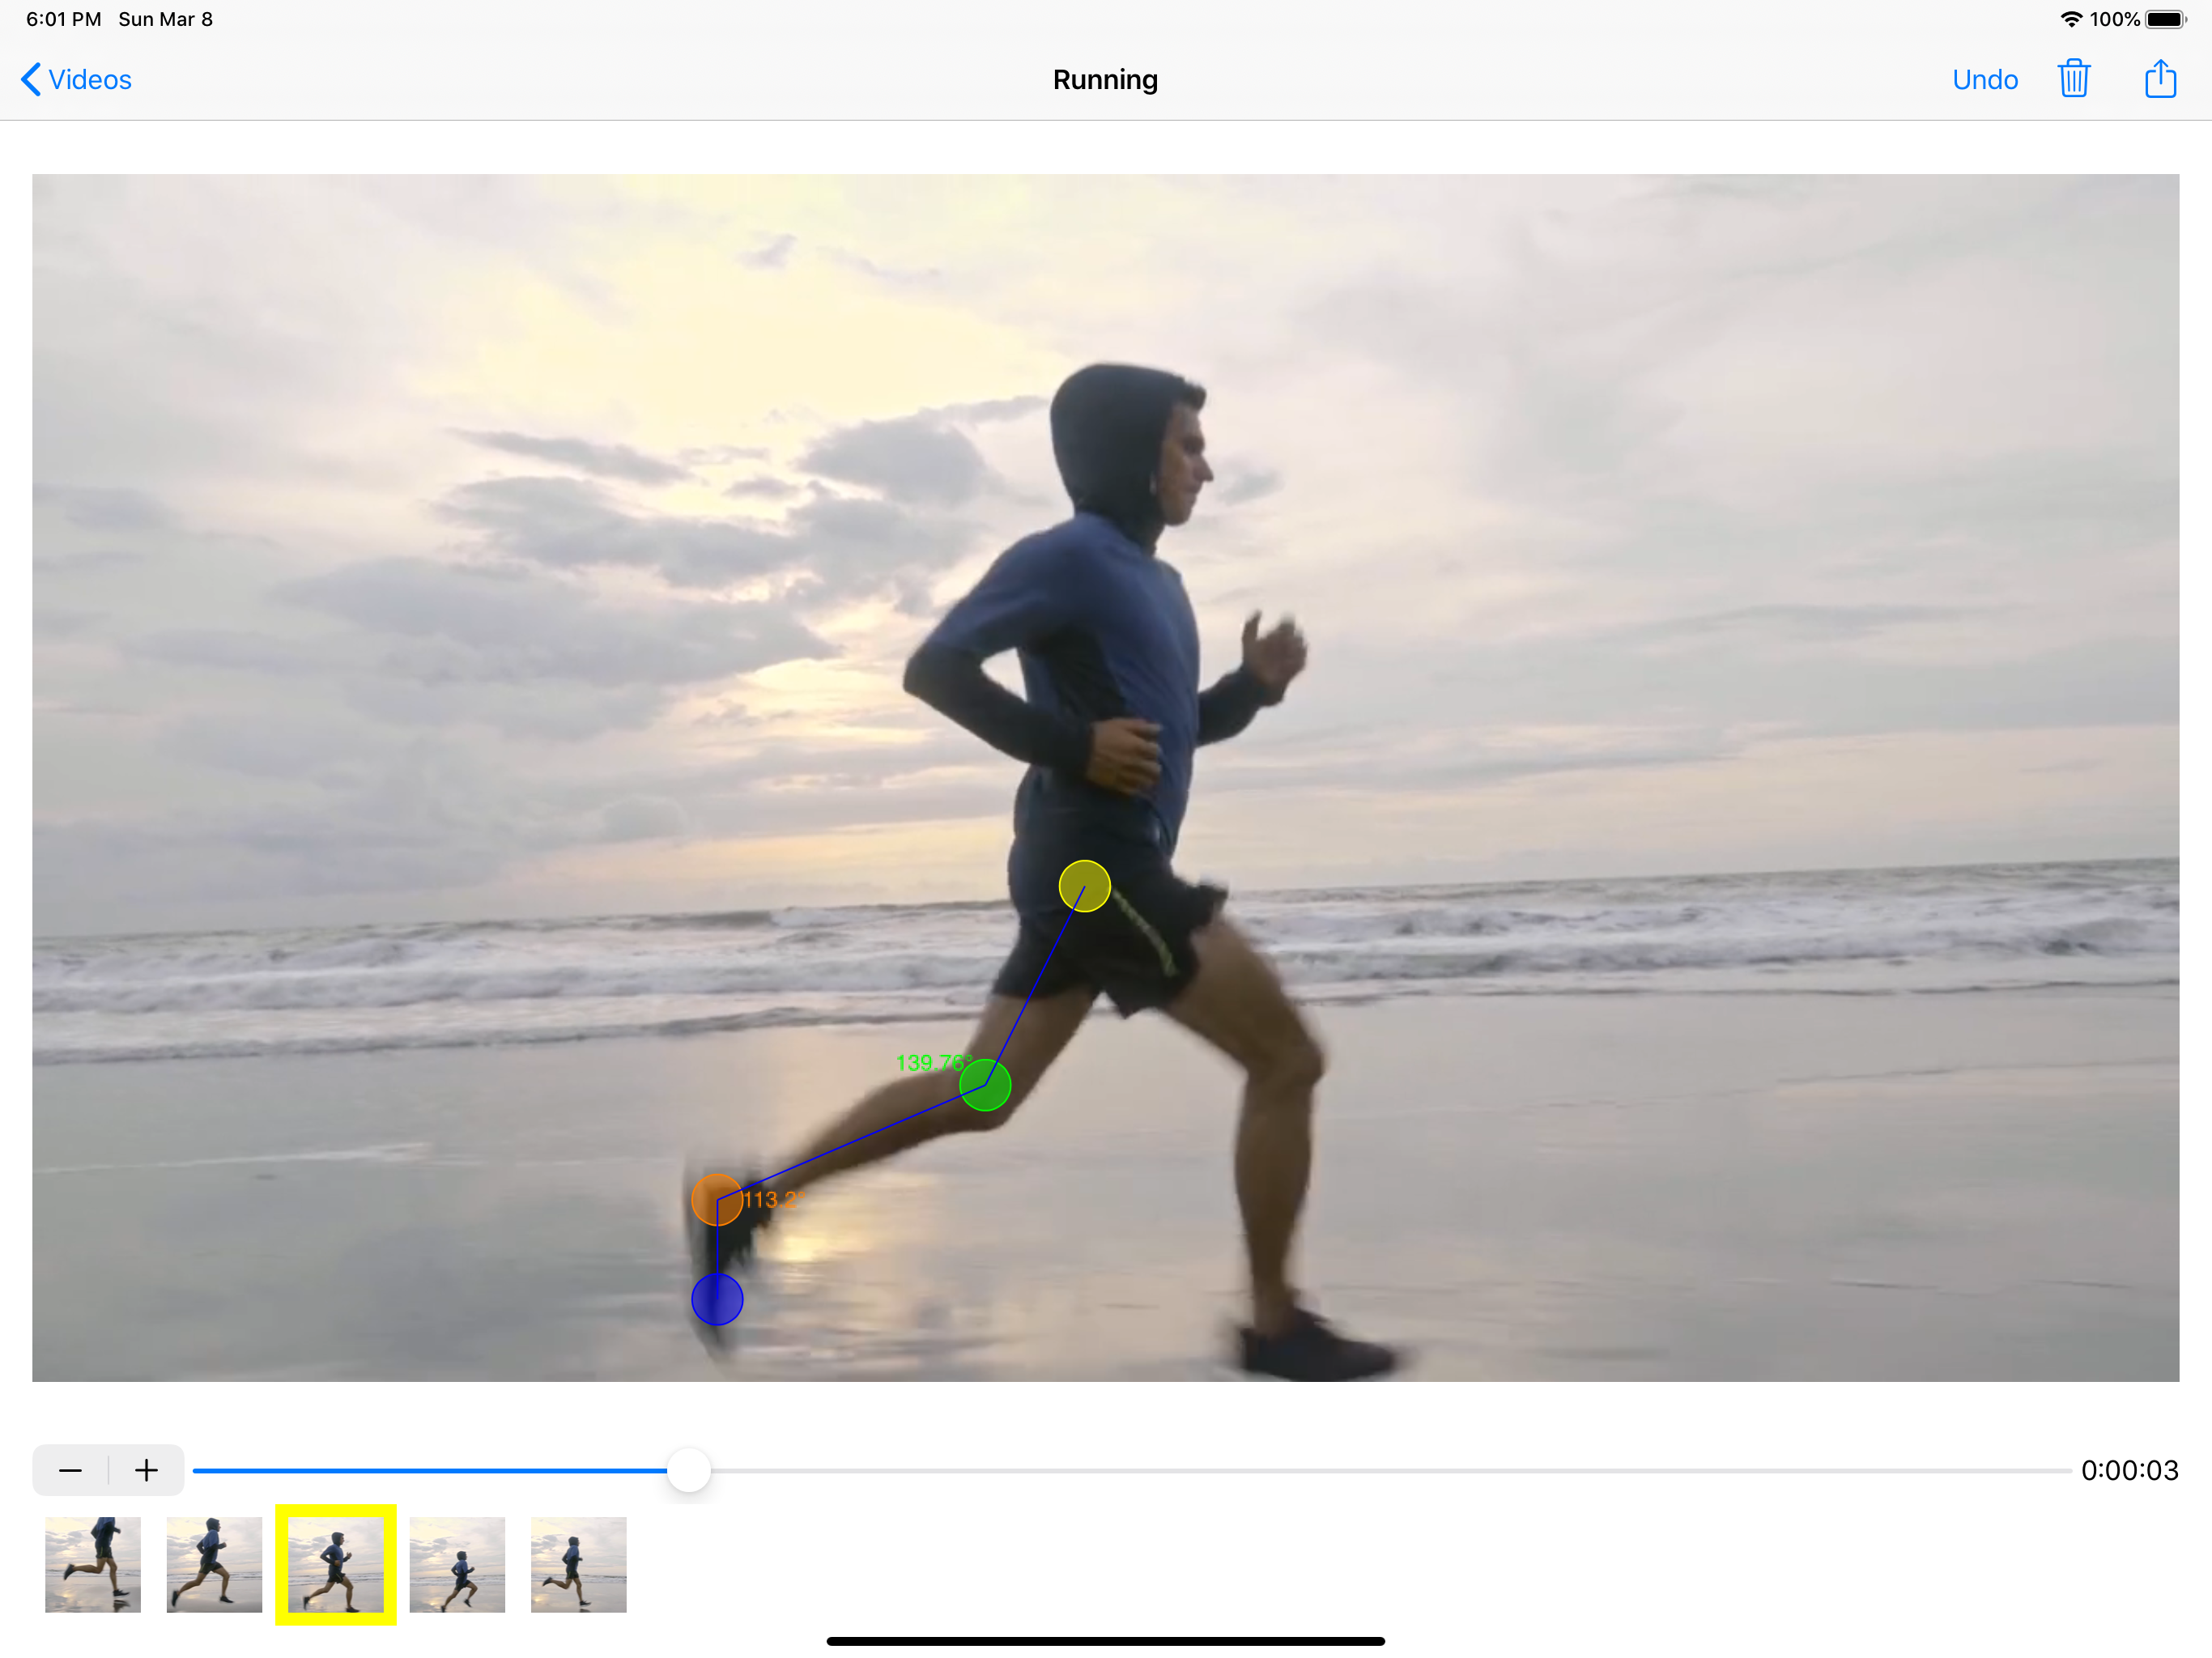This screenshot has height=1658, width=2212.
Task: Go back to Videos list
Action: 76,80
